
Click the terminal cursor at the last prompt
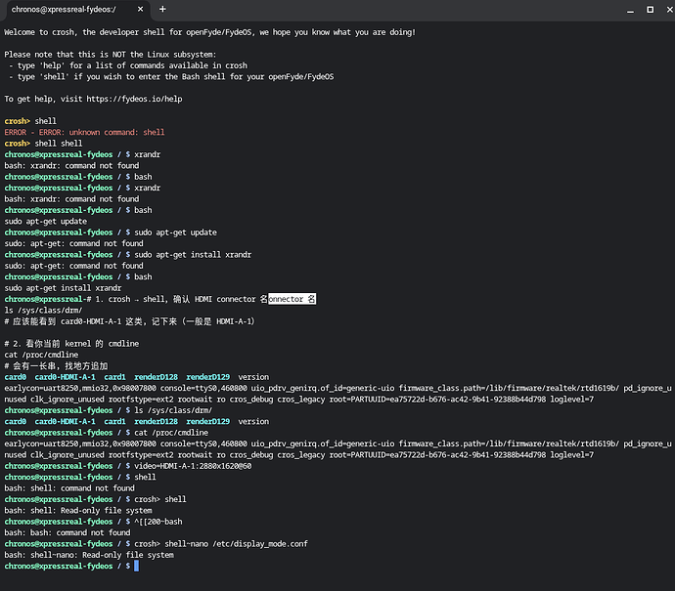pos(136,566)
